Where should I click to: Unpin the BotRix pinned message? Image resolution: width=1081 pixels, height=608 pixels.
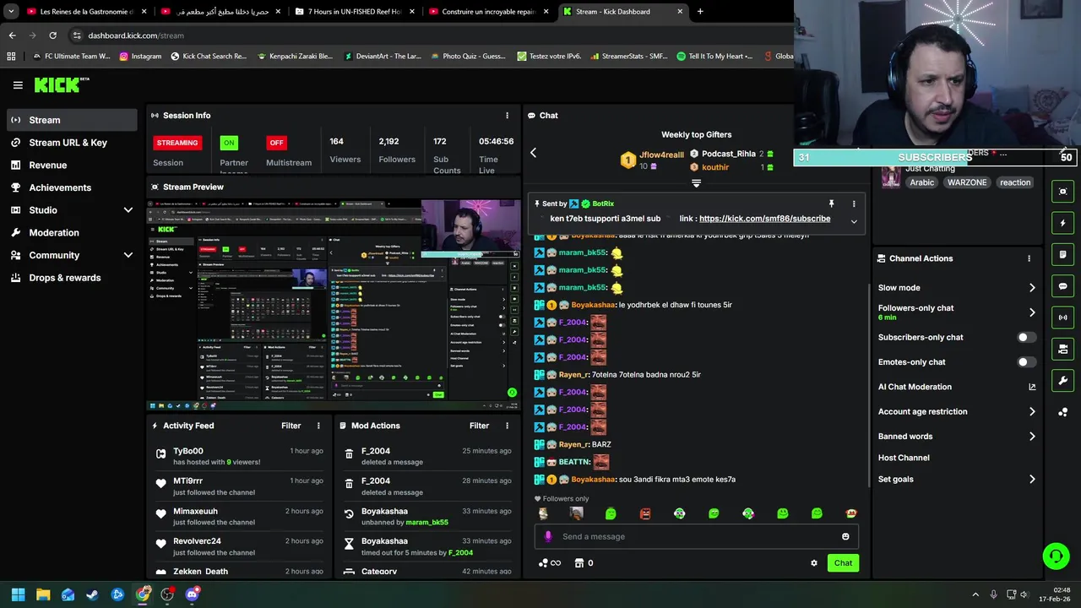pyautogui.click(x=831, y=204)
